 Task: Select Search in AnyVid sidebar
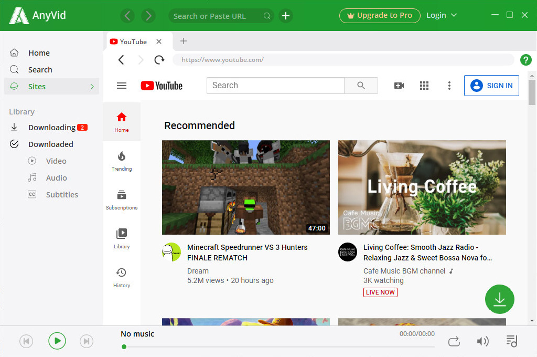click(x=40, y=70)
